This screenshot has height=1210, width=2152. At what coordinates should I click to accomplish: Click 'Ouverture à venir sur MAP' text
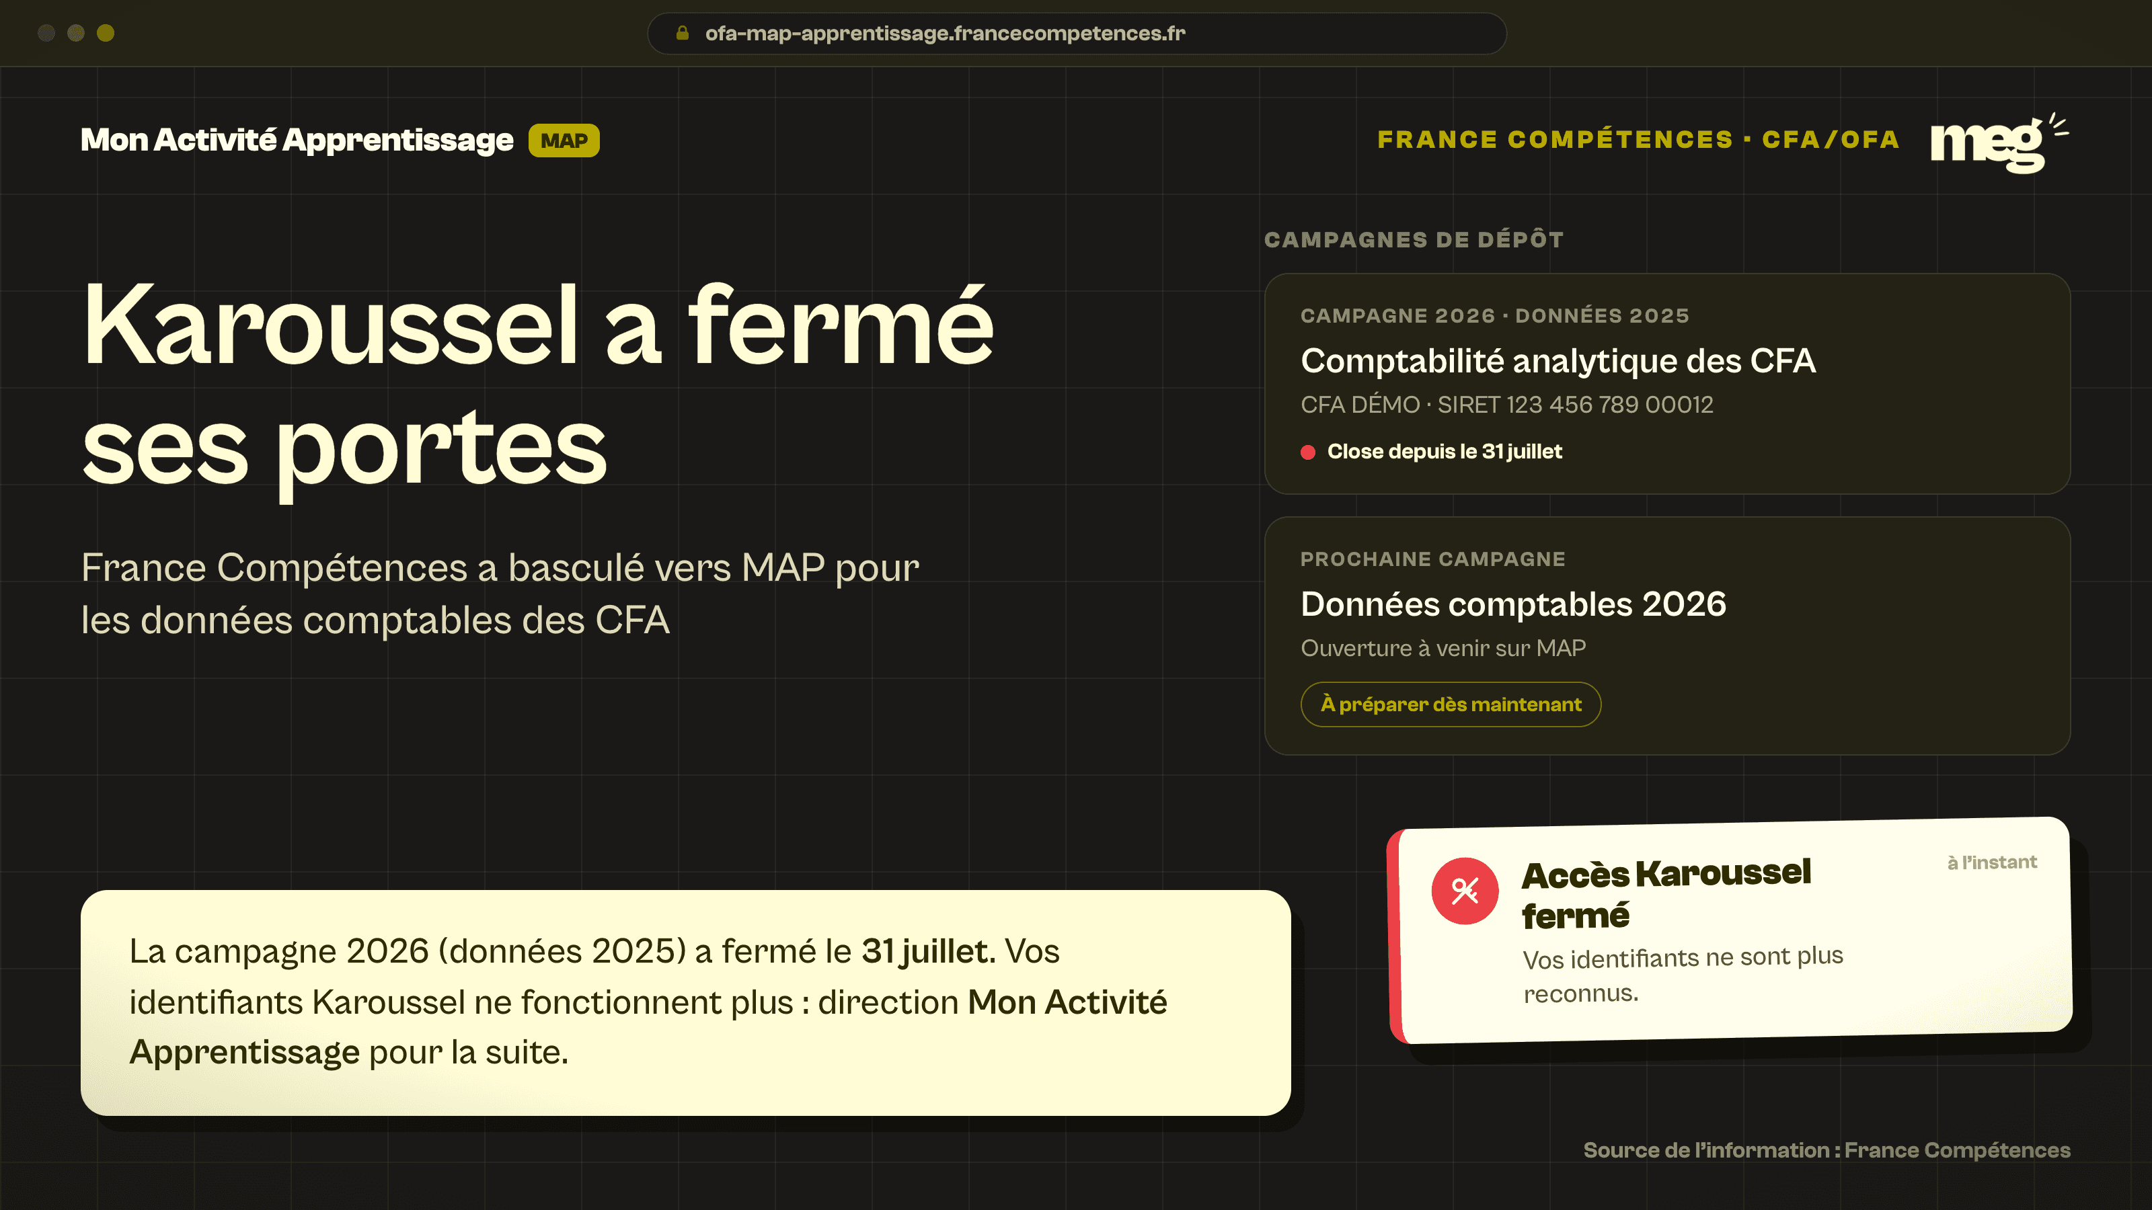(1443, 648)
